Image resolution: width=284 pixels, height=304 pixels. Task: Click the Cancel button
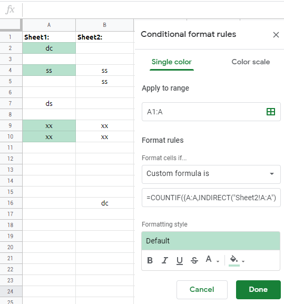(202, 289)
